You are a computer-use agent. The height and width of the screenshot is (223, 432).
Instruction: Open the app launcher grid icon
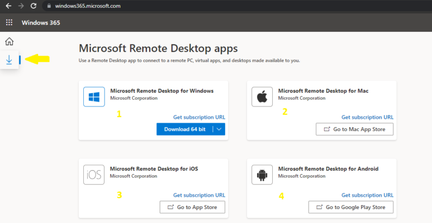pos(9,22)
